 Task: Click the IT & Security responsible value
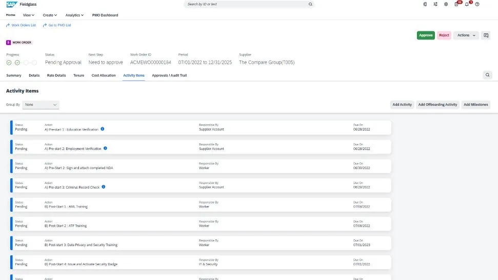tap(208, 265)
